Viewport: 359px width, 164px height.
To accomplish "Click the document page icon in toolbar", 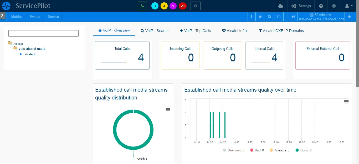I will [279, 17].
